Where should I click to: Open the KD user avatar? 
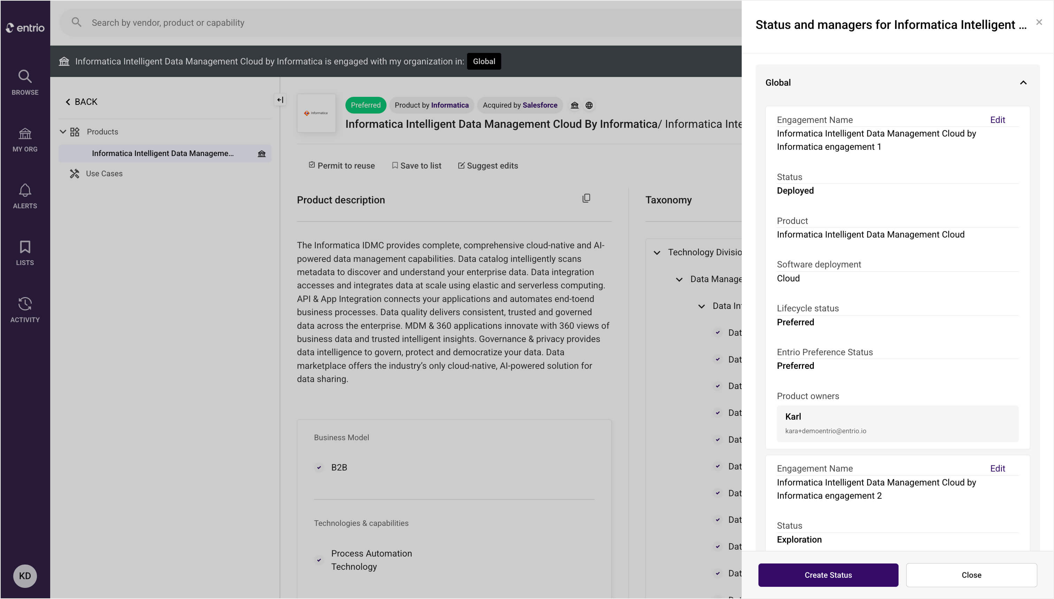pos(25,576)
